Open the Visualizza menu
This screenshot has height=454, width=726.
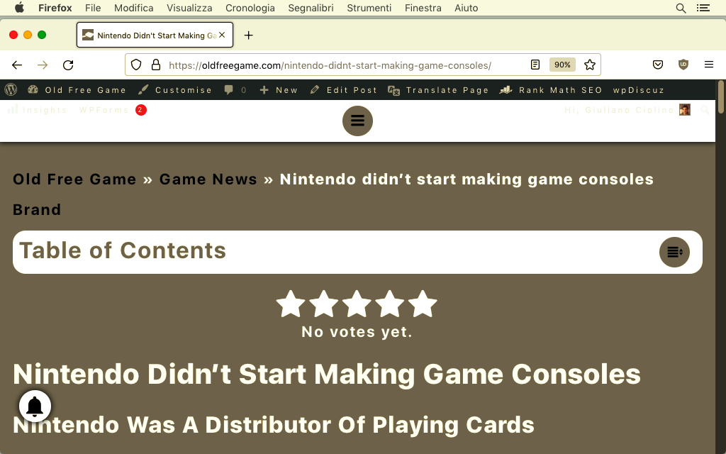[189, 8]
